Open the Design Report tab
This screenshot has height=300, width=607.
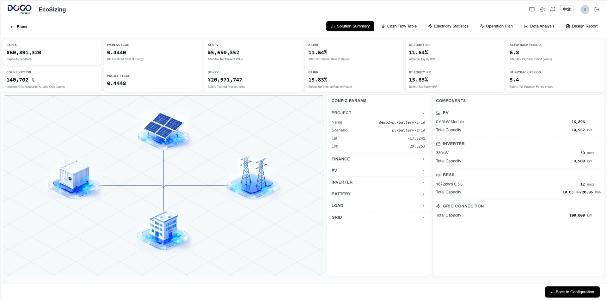pos(582,26)
